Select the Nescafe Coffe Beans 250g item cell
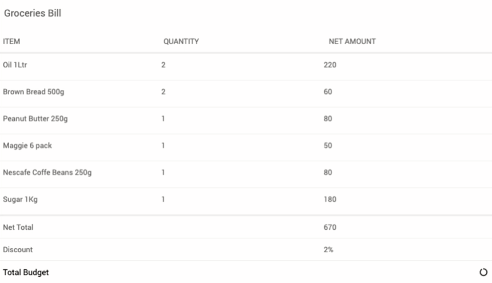Viewport: 492px width, 283px height. click(47, 173)
